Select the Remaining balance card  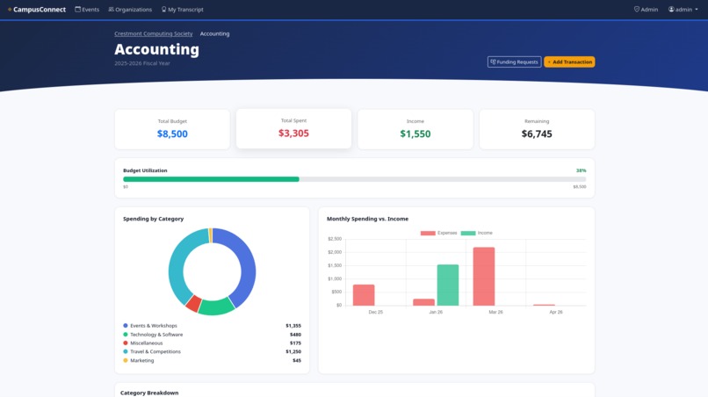coord(537,129)
